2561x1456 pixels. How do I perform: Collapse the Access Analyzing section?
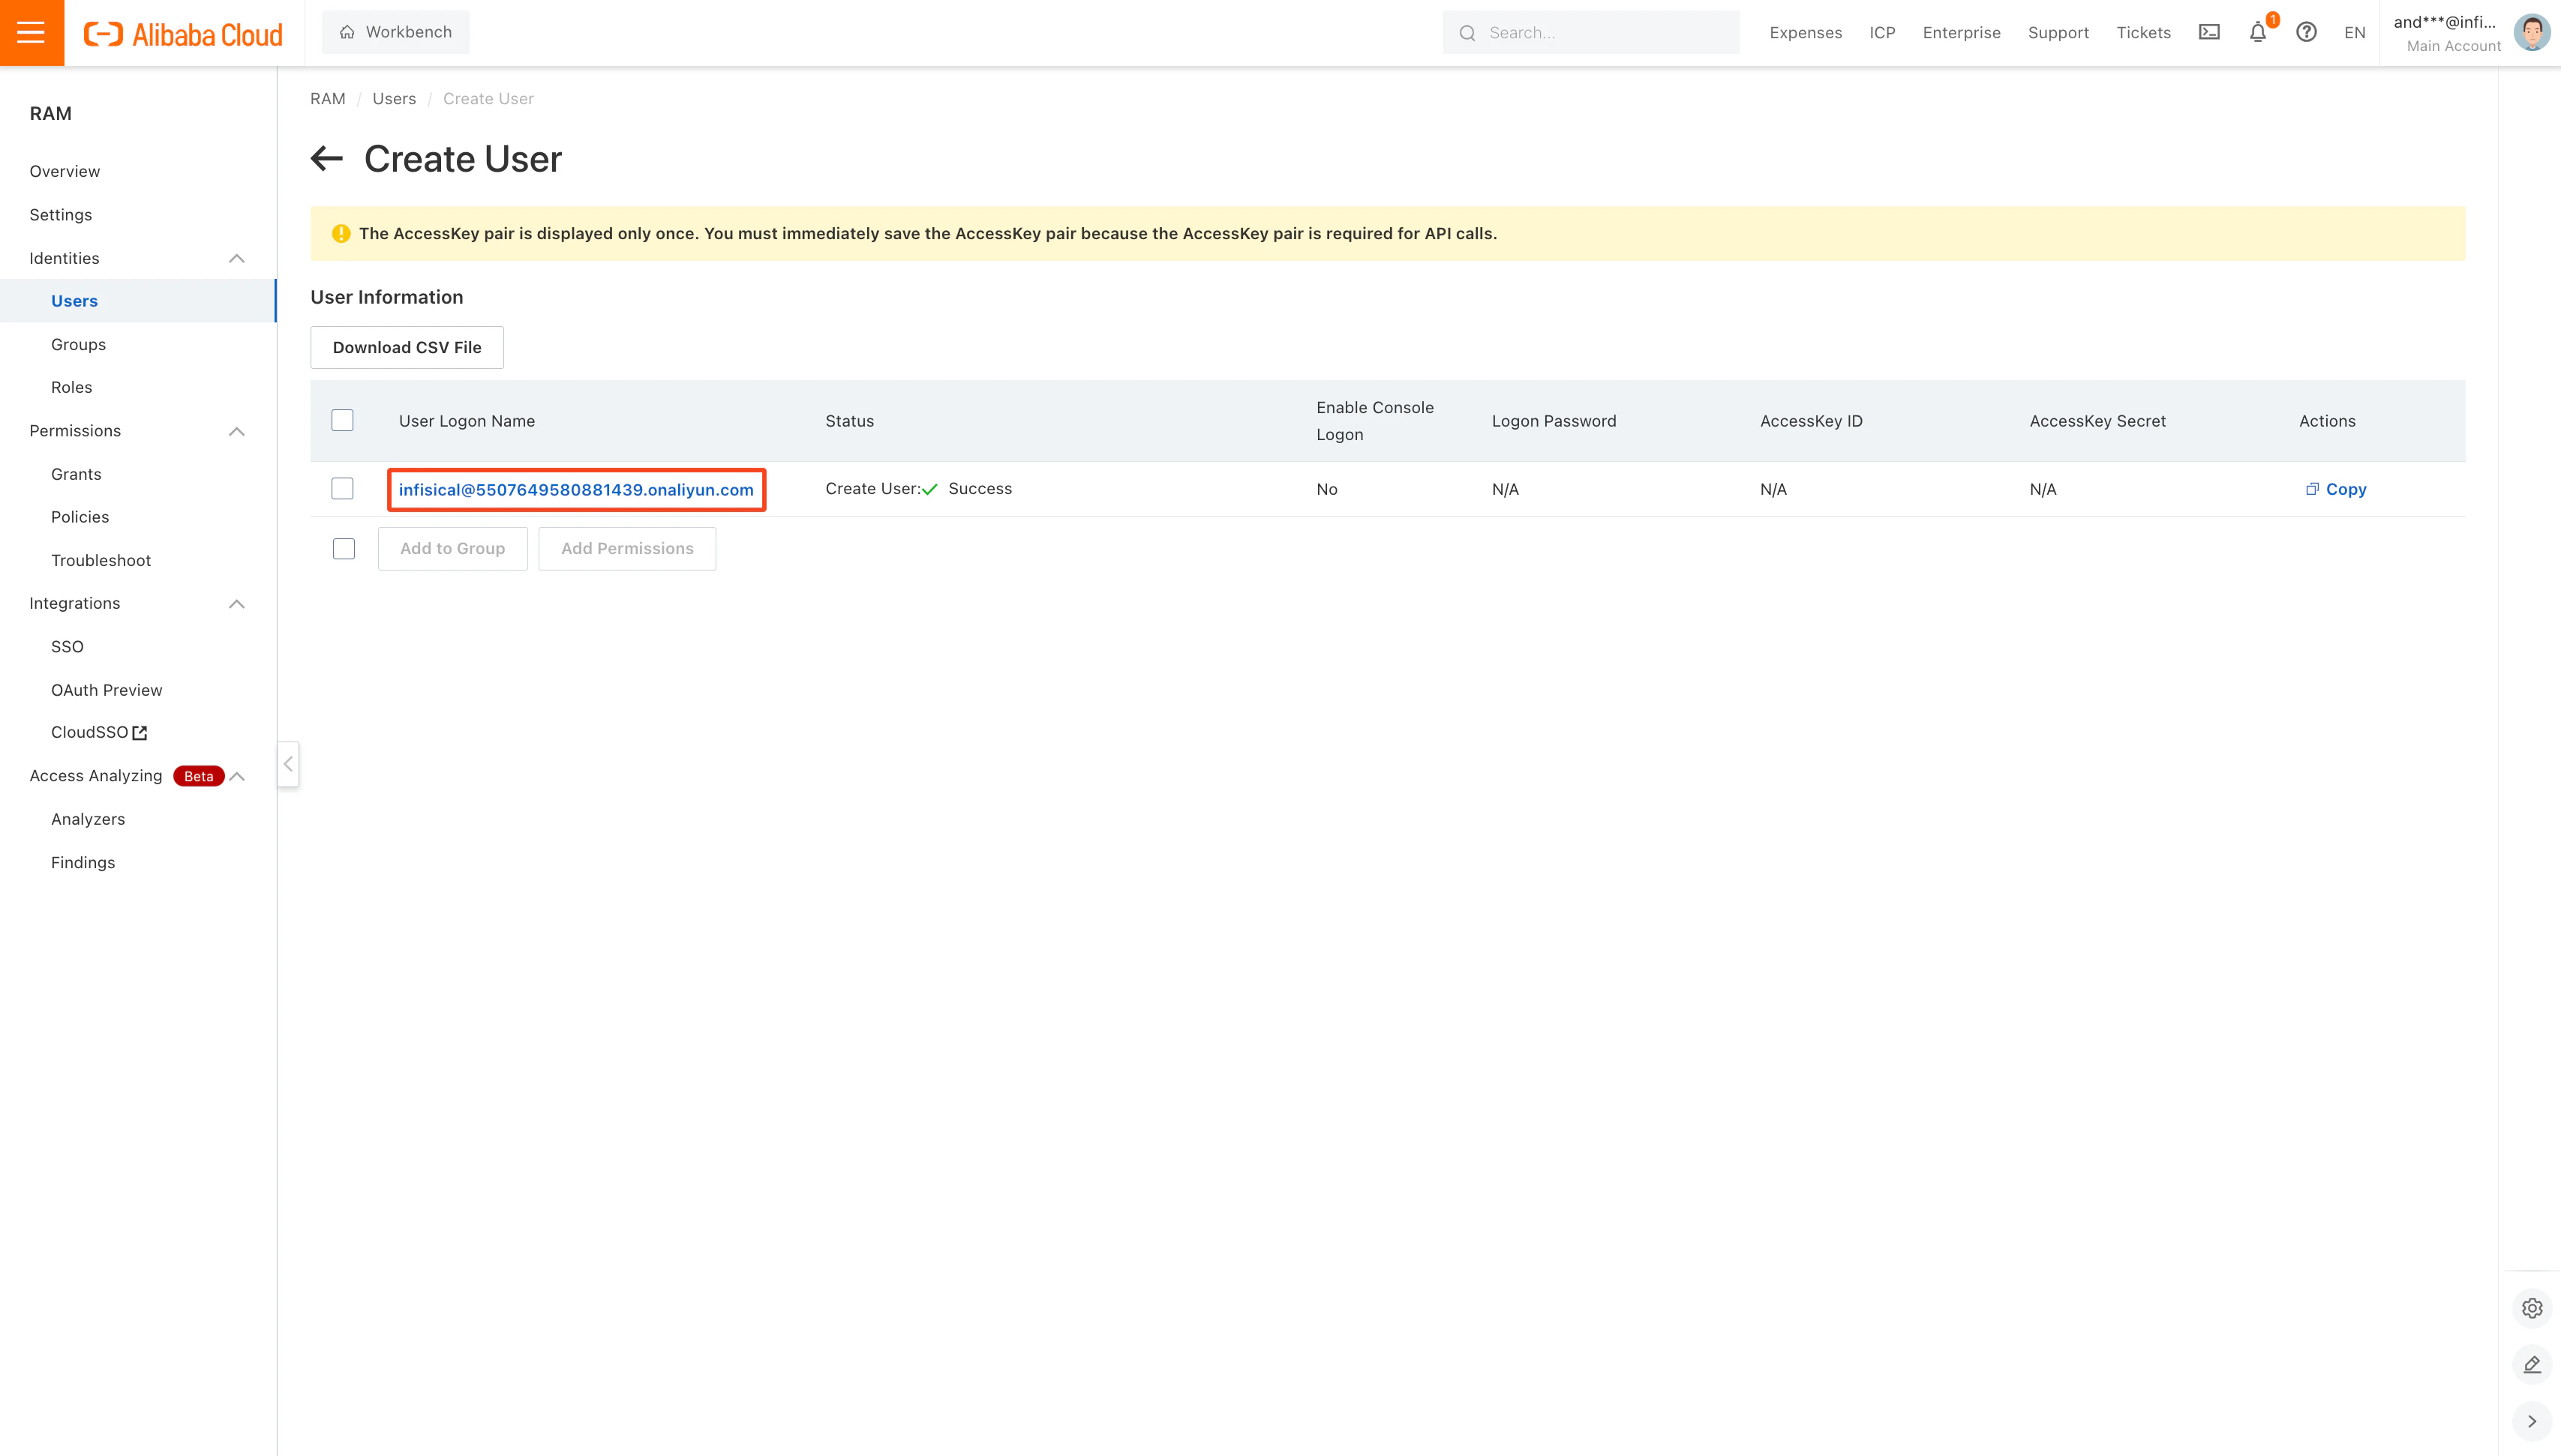click(237, 776)
